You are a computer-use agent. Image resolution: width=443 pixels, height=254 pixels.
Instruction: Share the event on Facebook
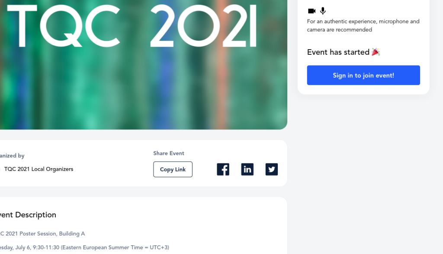(223, 169)
